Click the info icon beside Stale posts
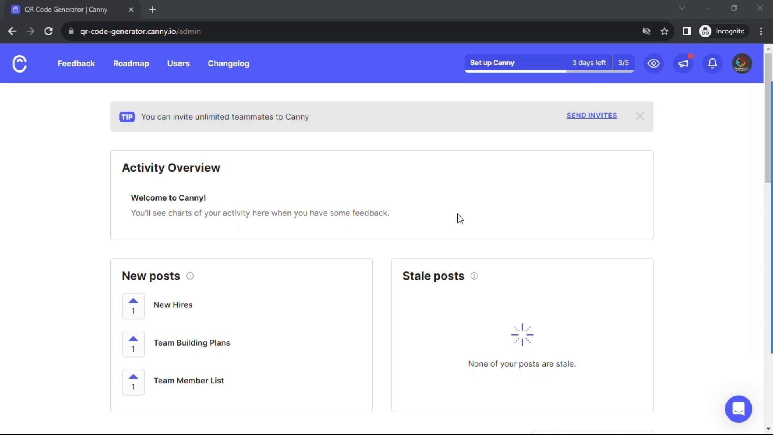 click(474, 276)
